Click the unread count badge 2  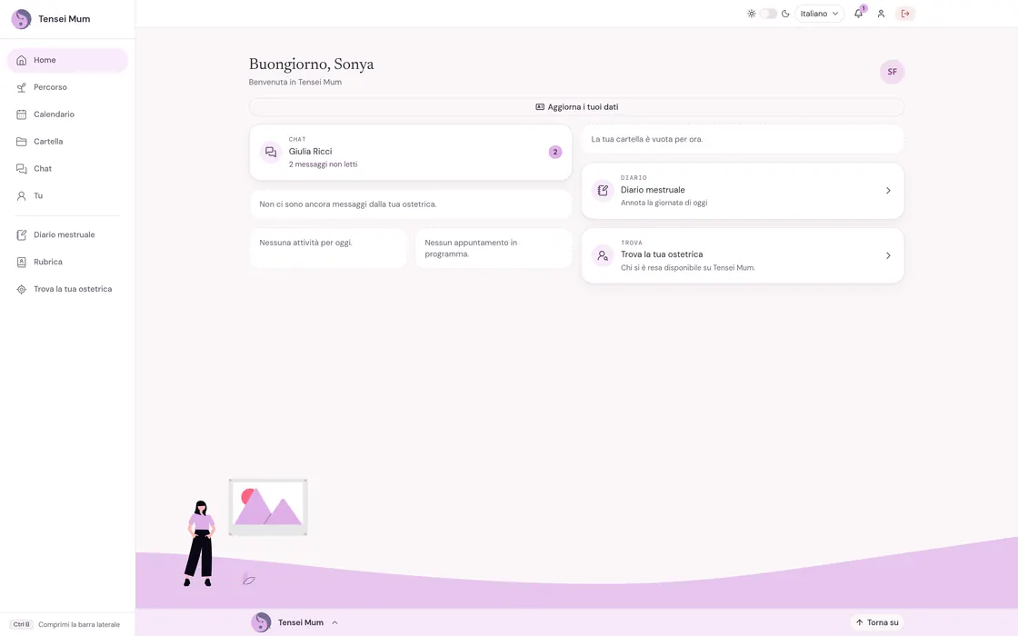pyautogui.click(x=555, y=152)
